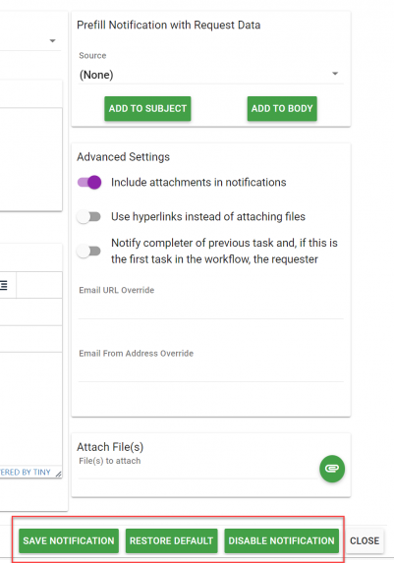Focus the Email URL Override field

[211, 310]
